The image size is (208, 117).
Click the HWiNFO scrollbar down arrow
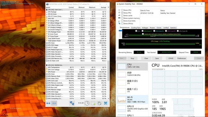tap(108, 98)
